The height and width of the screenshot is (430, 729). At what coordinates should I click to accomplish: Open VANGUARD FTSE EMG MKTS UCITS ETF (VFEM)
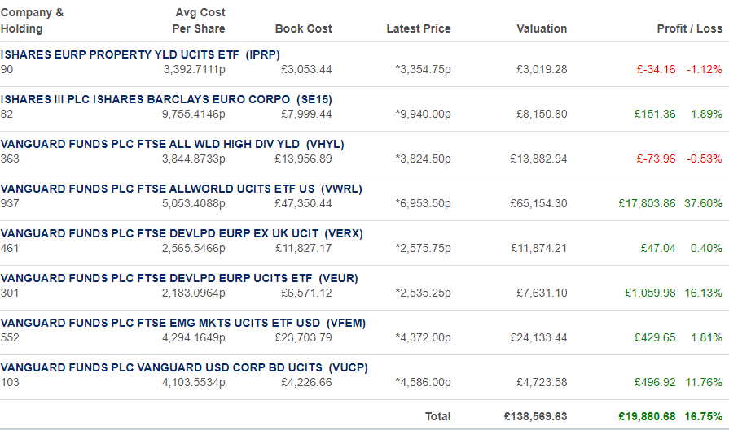point(183,323)
